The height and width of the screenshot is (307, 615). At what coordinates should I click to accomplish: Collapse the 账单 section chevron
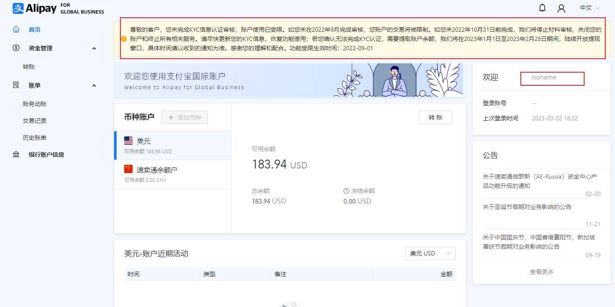click(94, 86)
